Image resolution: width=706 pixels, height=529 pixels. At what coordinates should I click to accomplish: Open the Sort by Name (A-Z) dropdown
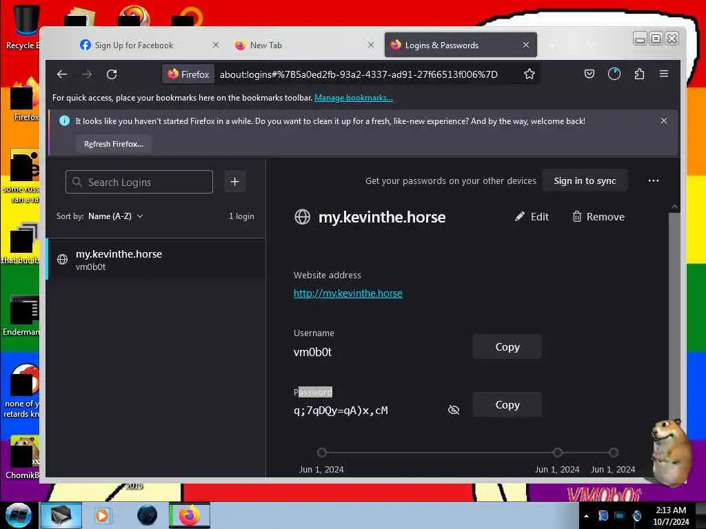[x=116, y=216]
